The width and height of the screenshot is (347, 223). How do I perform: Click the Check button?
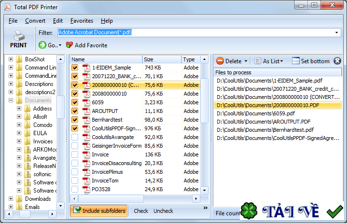[141, 211]
